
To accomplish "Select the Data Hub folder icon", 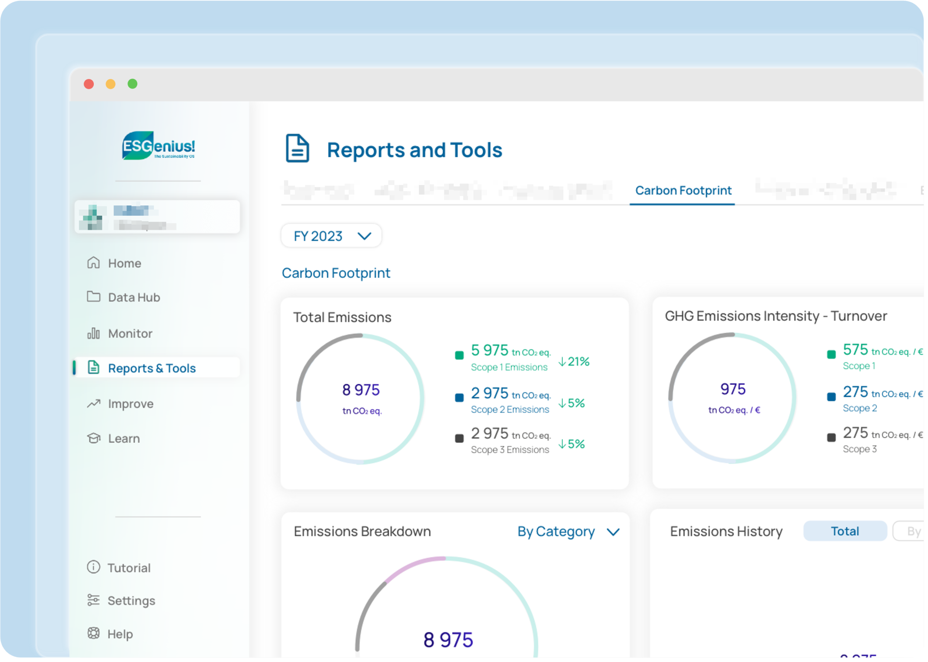I will [x=93, y=297].
